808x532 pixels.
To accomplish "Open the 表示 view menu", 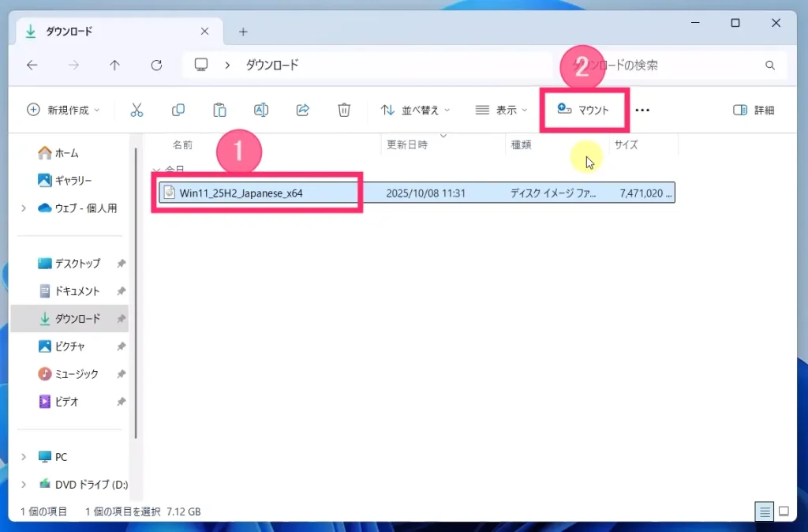I will pyautogui.click(x=502, y=111).
